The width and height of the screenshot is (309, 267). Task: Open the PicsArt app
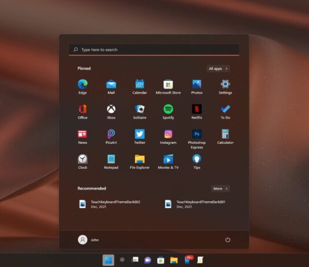click(x=111, y=137)
